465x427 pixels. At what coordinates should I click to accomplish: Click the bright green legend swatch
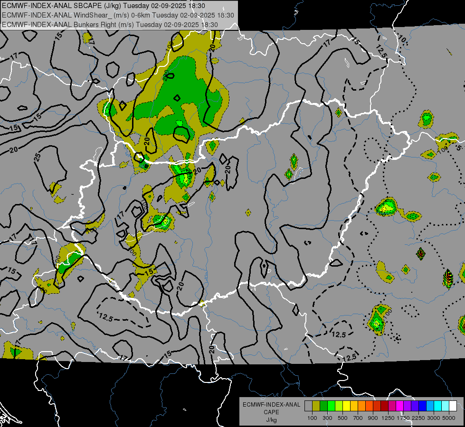pyautogui.click(x=331, y=406)
